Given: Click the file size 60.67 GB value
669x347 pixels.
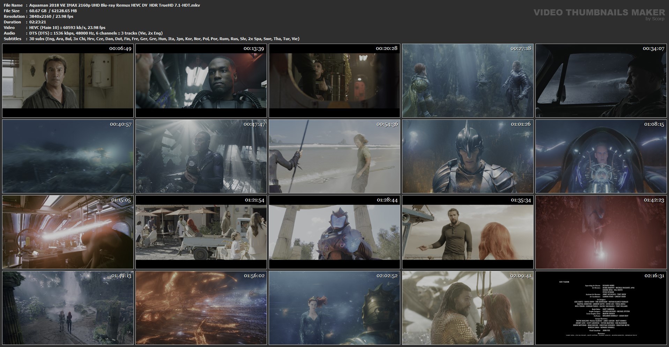Looking at the screenshot, I should click(53, 11).
